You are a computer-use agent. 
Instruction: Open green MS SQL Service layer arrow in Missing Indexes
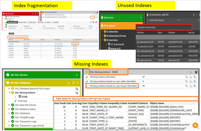77,75
